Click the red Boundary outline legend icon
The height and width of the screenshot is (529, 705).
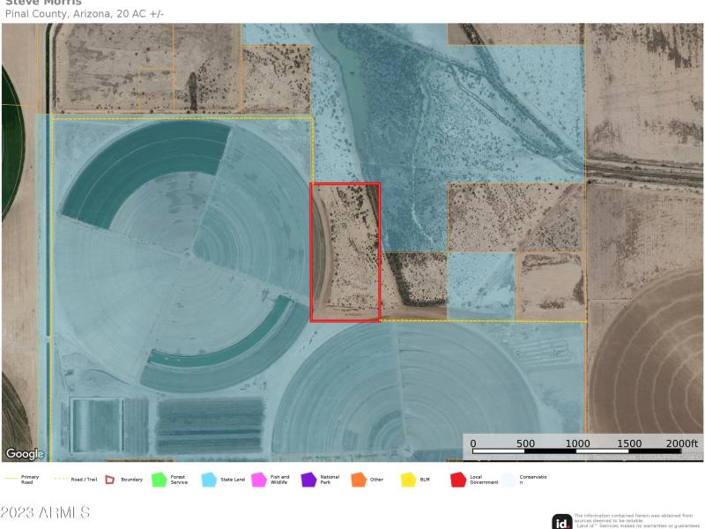click(x=110, y=480)
